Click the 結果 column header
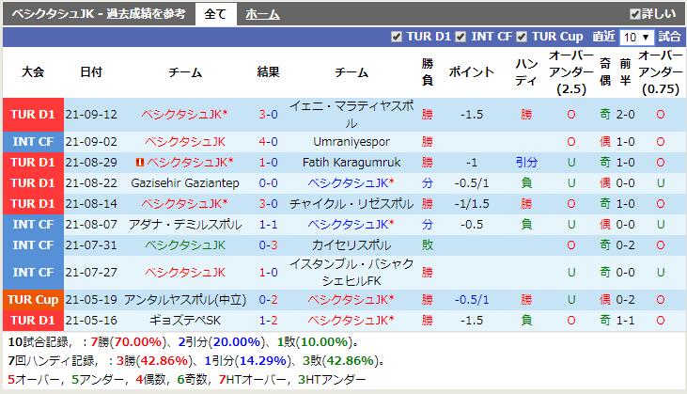The image size is (687, 394). click(x=268, y=71)
